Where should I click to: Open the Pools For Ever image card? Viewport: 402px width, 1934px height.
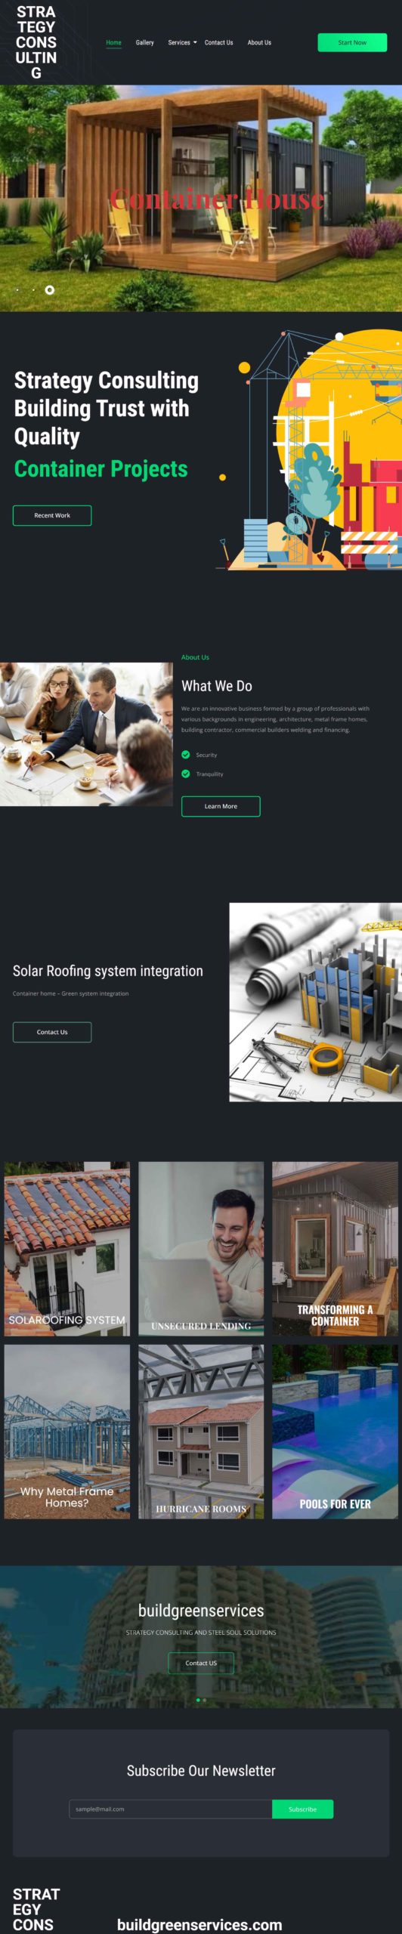(335, 1432)
